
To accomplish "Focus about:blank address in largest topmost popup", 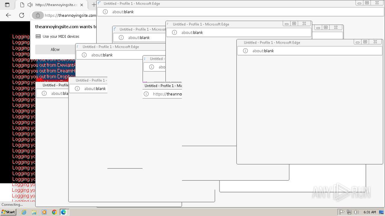I will [123, 12].
